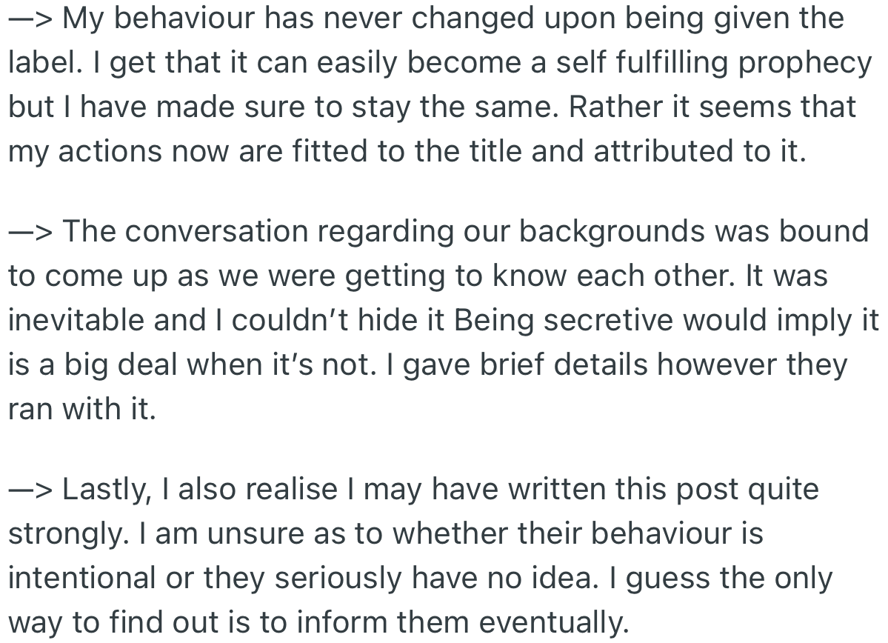Click the word 'unsure' in last paragraph
The height and width of the screenshot is (643, 888).
tap(256, 534)
